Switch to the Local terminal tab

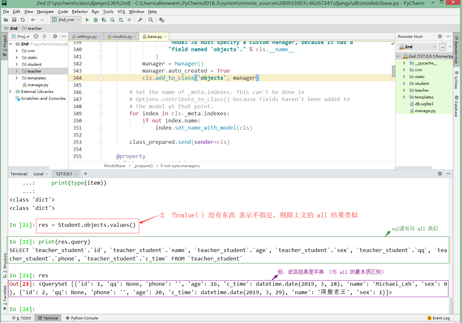[38, 174]
